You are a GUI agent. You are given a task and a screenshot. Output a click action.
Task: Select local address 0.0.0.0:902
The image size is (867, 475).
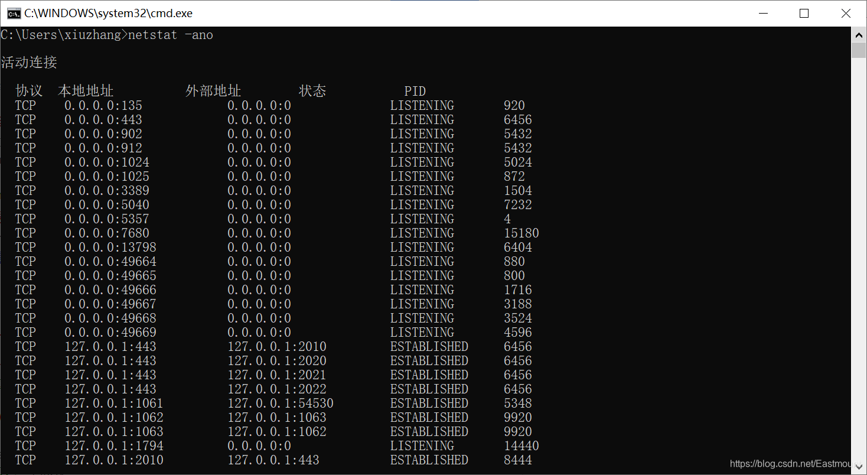coord(103,134)
